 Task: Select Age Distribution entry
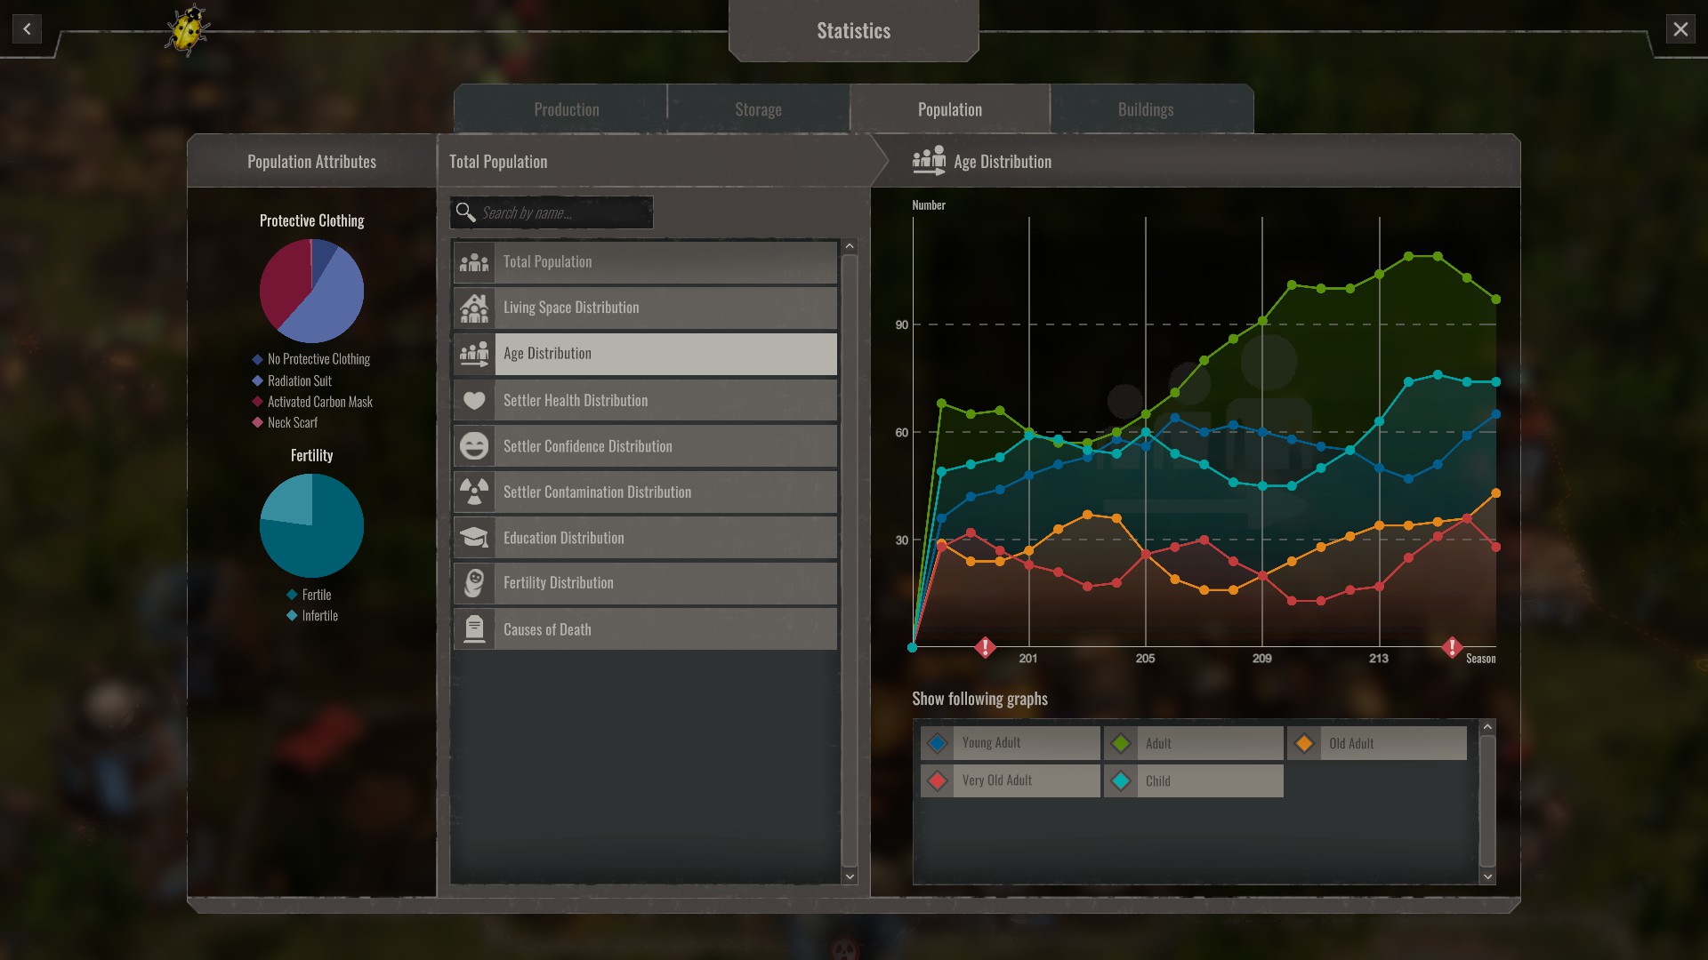645,354
